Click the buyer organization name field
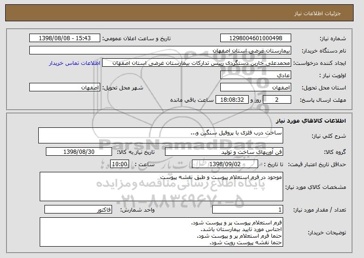This screenshot has height=258, width=364. click(x=160, y=51)
